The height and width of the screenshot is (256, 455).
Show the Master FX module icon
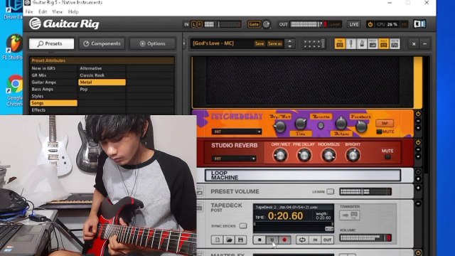395,44
